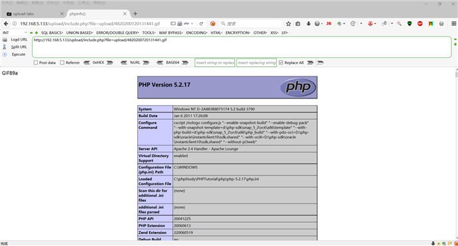
Task: Click the browser search box
Action: [250, 24]
